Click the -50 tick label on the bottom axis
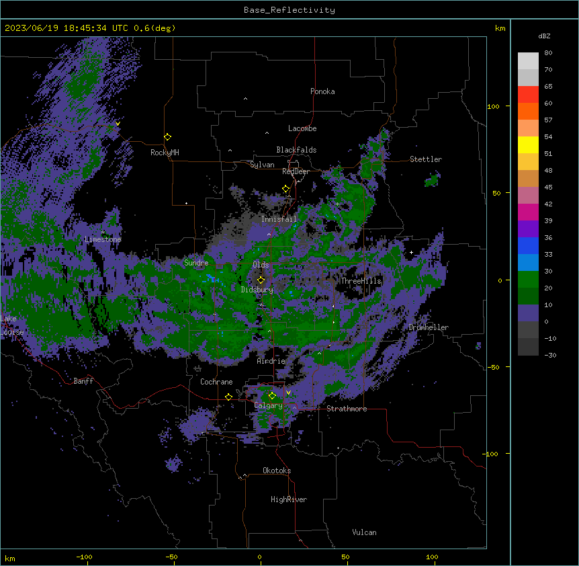 click(172, 557)
